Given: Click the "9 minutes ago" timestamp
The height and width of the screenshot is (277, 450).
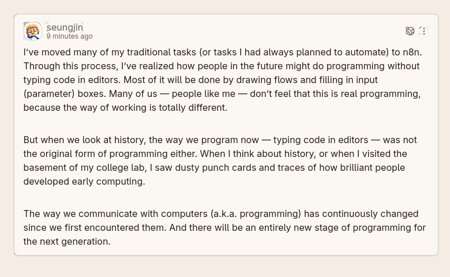Looking at the screenshot, I should pos(69,36).
